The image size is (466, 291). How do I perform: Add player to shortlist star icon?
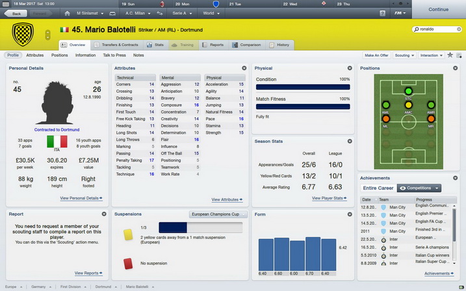click(x=450, y=55)
